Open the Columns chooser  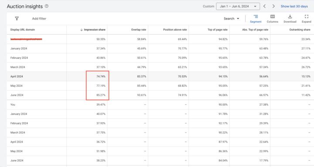(x=272, y=19)
